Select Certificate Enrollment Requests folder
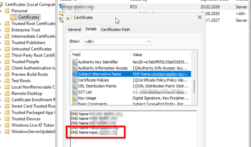This screenshot has height=147, width=251. pyautogui.click(x=33, y=100)
